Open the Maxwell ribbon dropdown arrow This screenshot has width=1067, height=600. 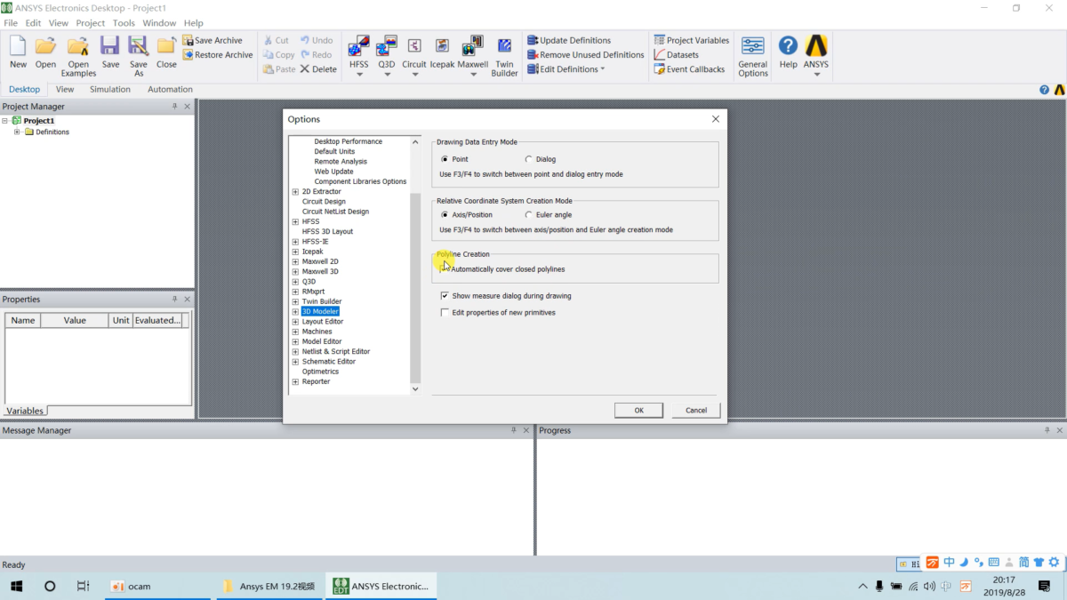473,75
